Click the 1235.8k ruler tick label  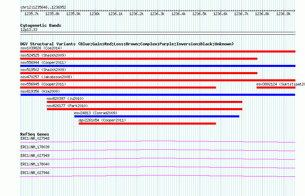[x=52, y=14]
